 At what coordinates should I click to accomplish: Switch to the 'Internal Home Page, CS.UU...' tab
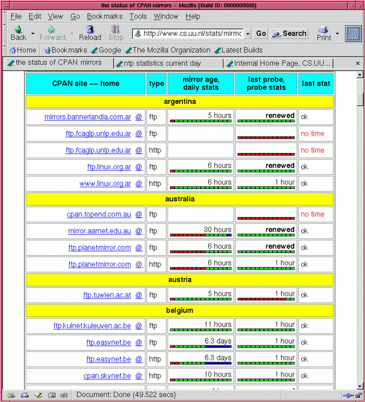(278, 63)
